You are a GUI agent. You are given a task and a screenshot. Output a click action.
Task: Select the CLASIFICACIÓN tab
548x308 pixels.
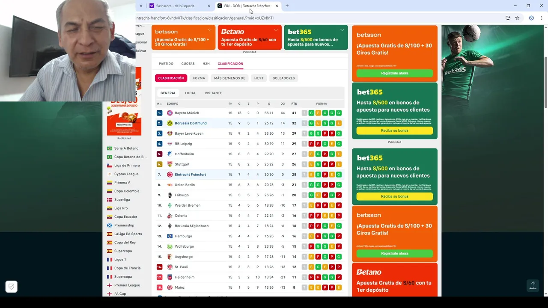[230, 64]
